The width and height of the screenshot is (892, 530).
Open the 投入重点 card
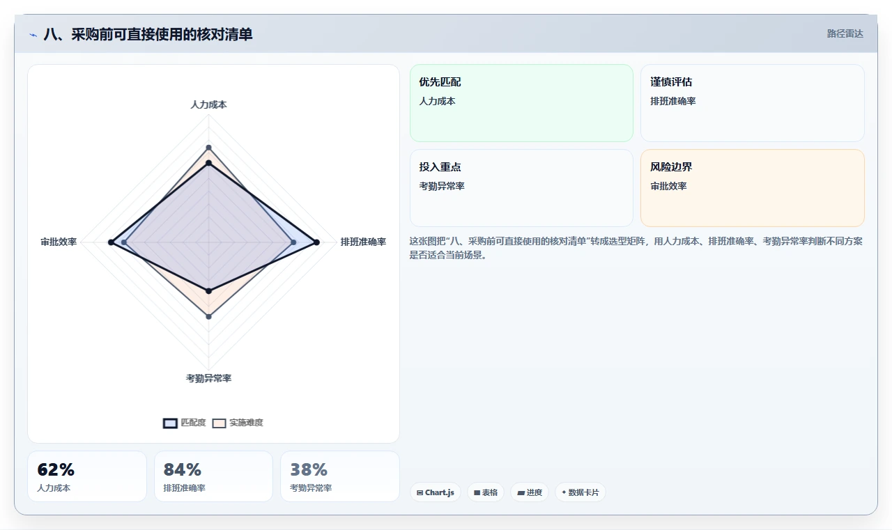coord(521,188)
